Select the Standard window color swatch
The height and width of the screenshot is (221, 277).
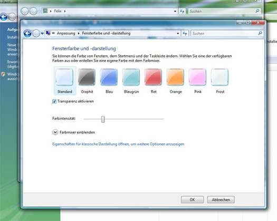(65, 81)
